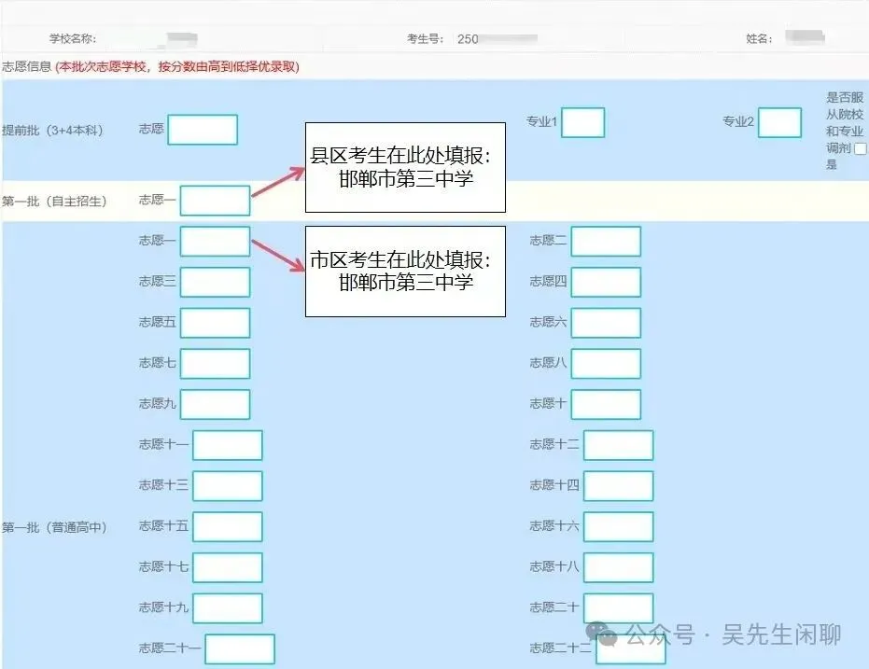
Task: Click the 志愿十三 input box
Action: [228, 485]
